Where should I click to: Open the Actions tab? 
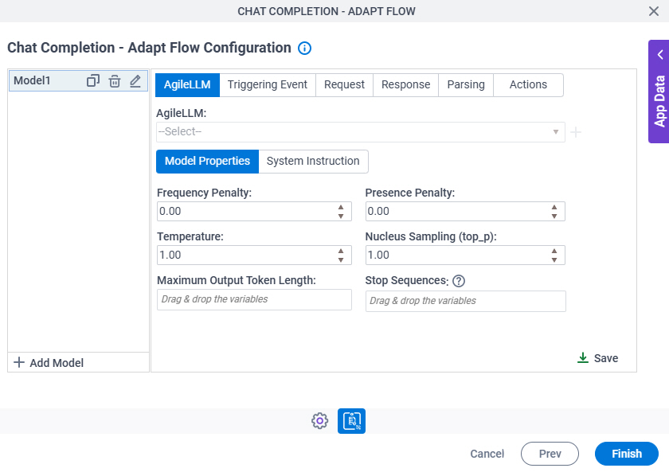click(x=528, y=85)
